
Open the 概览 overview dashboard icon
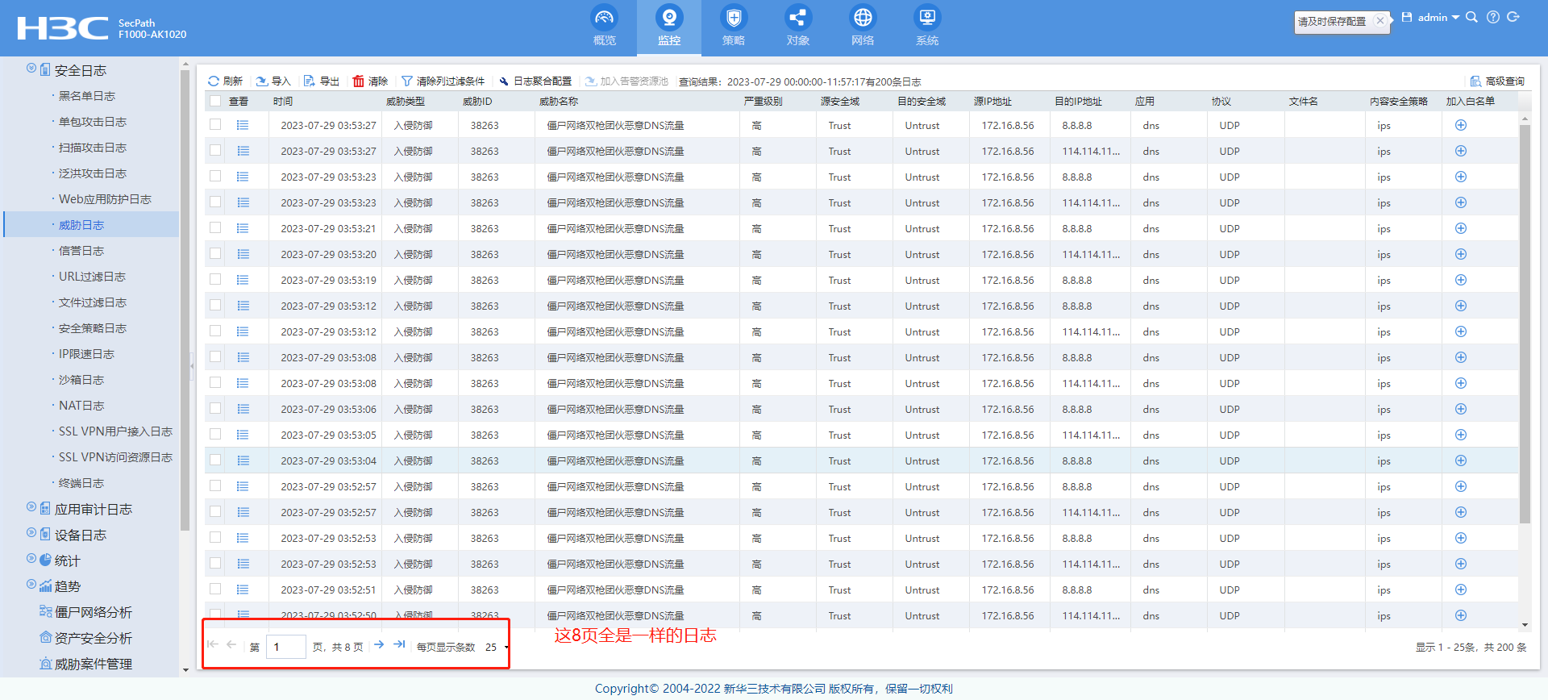pos(604,18)
